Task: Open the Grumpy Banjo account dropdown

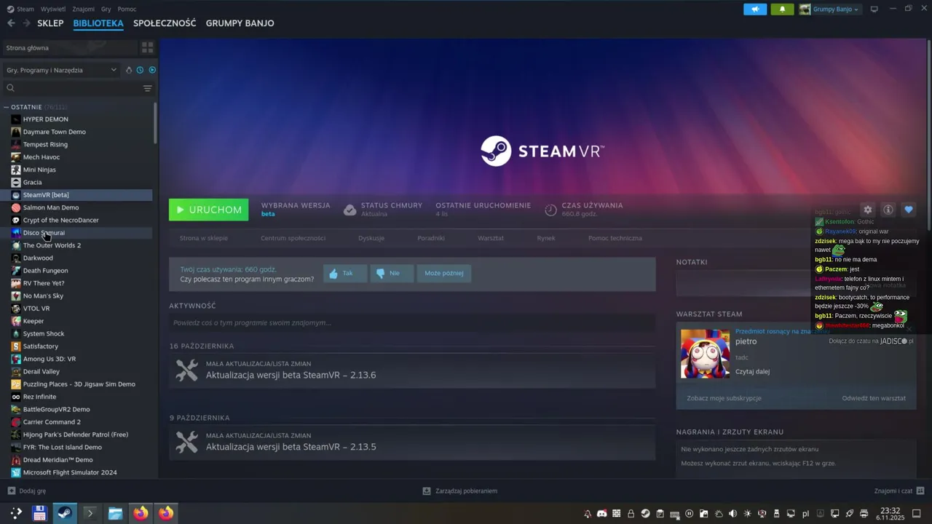Action: point(829,9)
